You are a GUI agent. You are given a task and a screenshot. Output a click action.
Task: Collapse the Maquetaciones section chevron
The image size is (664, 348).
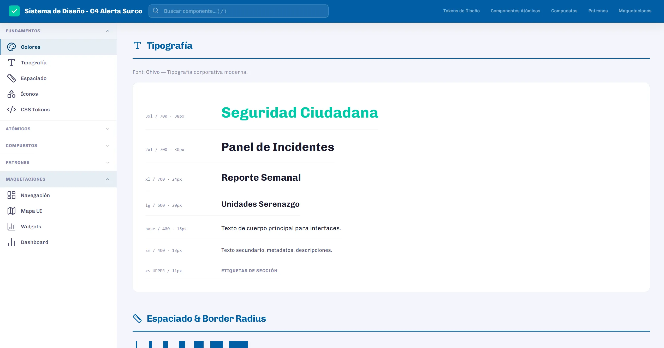[x=108, y=179]
